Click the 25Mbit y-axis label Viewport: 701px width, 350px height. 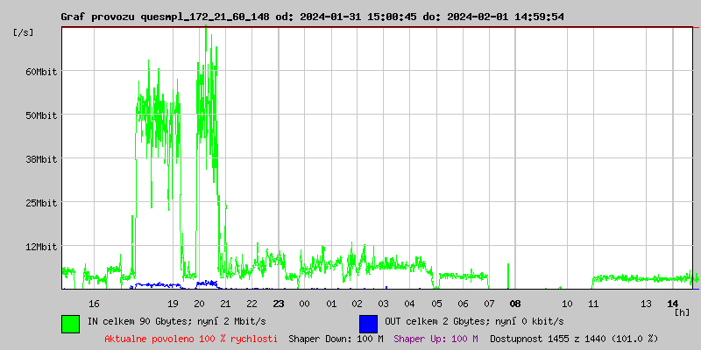pos(42,203)
